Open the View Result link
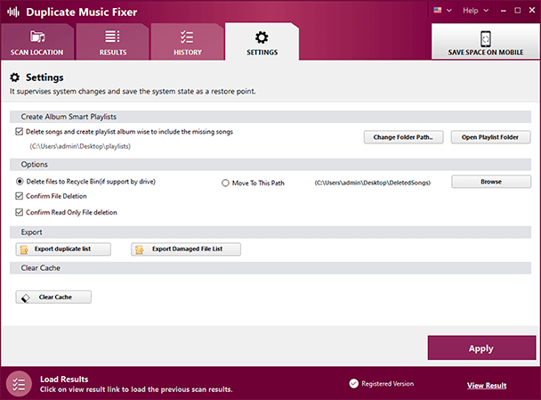 (487, 386)
